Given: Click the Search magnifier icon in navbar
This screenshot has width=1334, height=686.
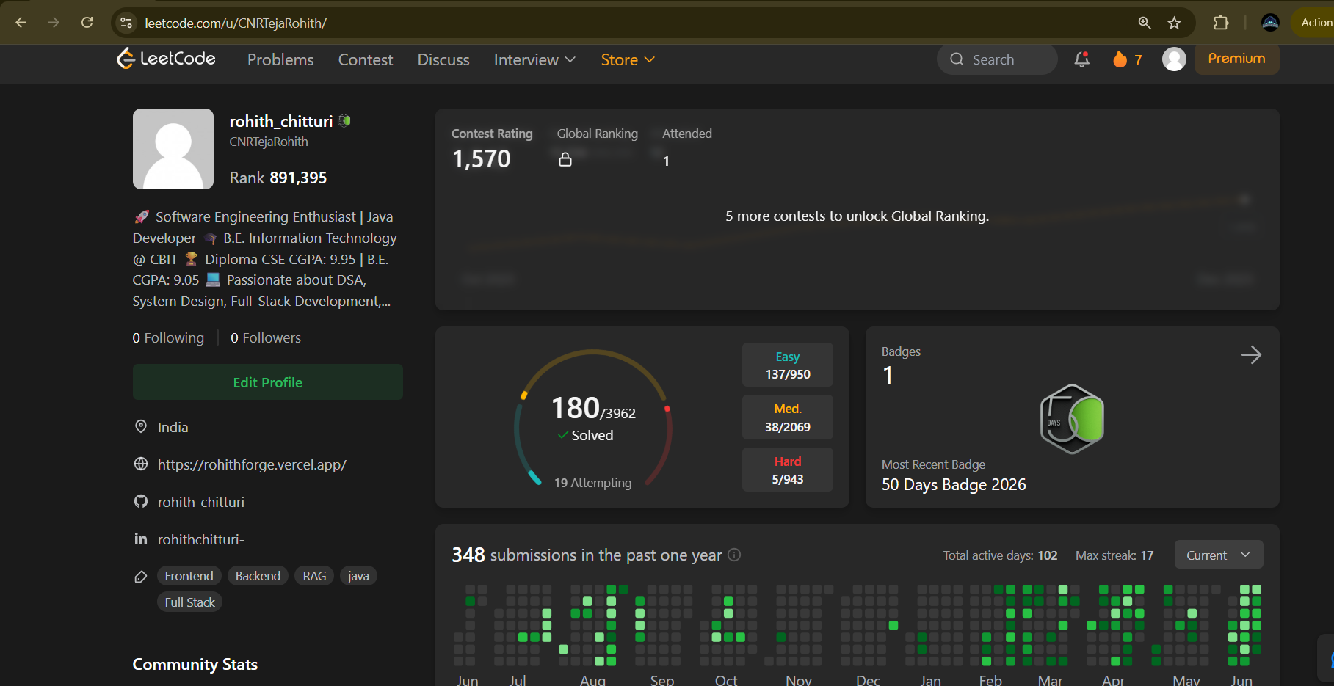Looking at the screenshot, I should [x=957, y=59].
